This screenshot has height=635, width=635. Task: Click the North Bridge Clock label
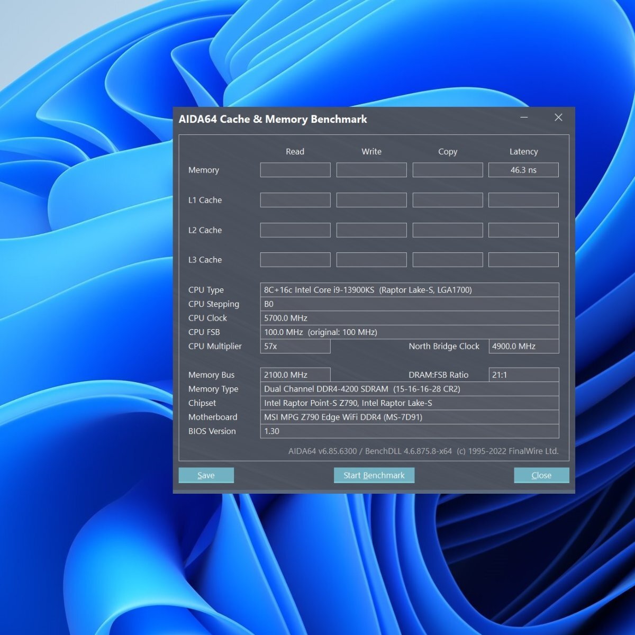(444, 346)
